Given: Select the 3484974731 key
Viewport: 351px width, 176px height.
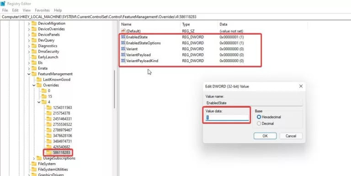Looking at the screenshot, I should [x=63, y=141].
